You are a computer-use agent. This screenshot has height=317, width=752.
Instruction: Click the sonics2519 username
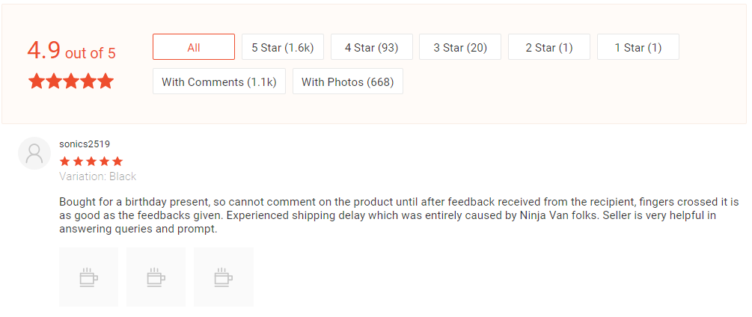85,144
